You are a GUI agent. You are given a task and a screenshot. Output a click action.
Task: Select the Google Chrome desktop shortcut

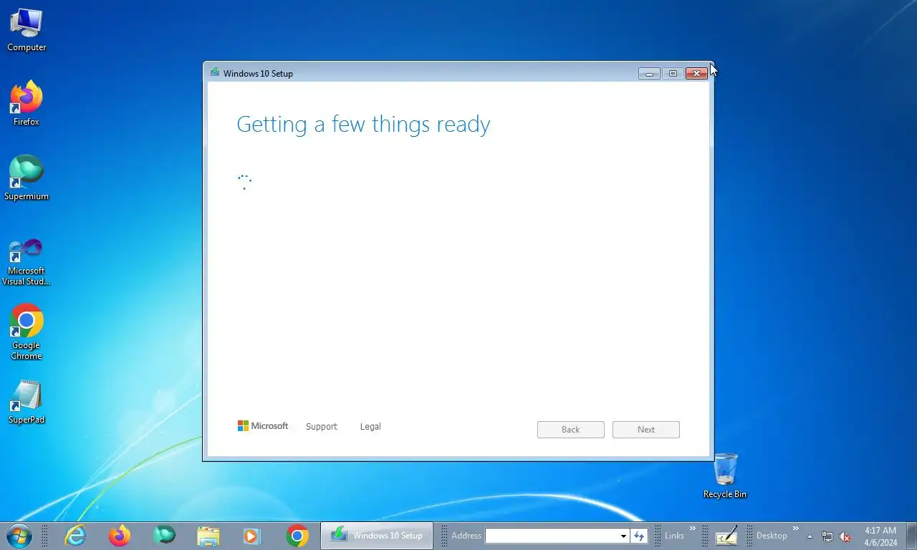tap(27, 332)
